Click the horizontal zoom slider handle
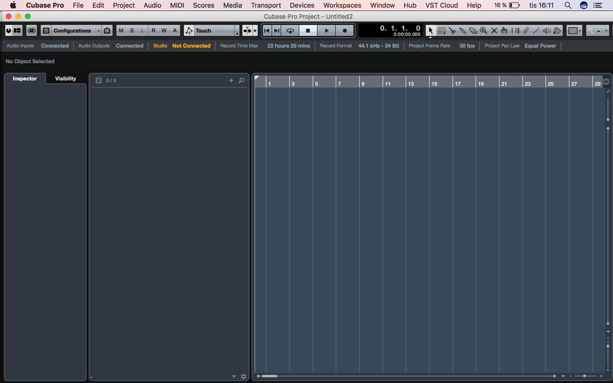Viewport: 613px width, 383px height. click(x=584, y=376)
